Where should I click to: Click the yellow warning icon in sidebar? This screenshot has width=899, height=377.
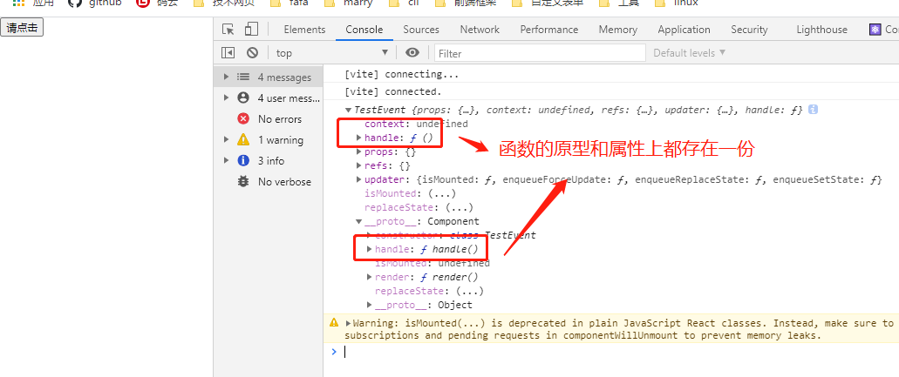(x=243, y=139)
